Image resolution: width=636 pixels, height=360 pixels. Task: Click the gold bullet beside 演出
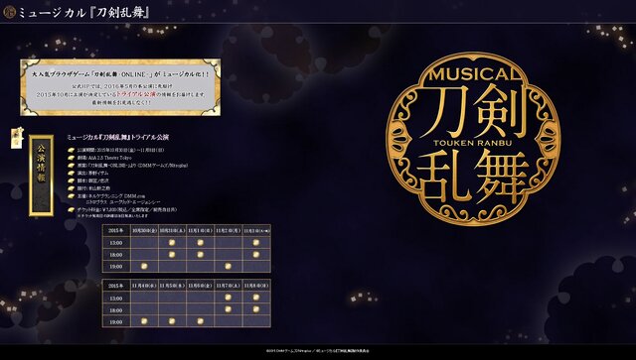point(72,173)
